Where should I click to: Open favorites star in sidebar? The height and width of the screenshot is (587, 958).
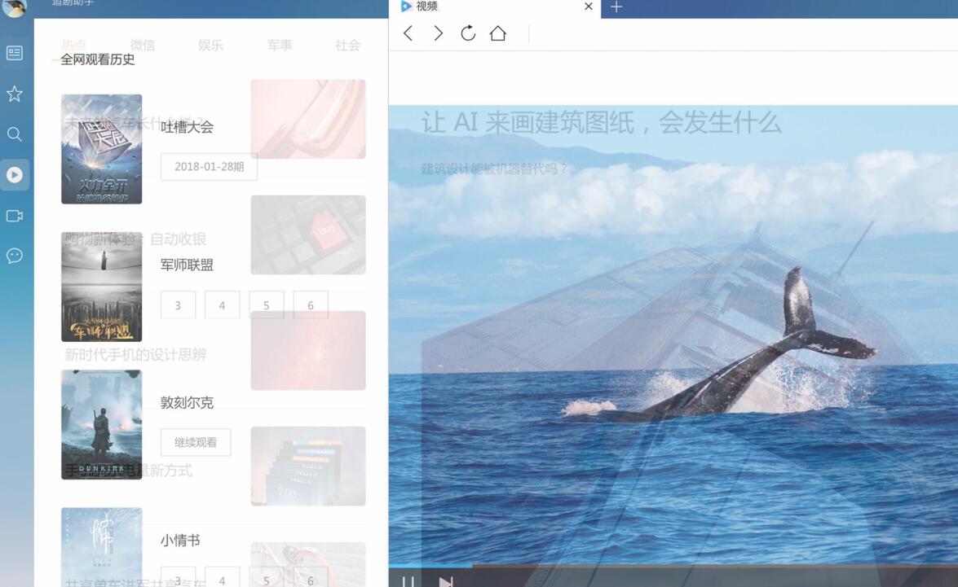[x=15, y=94]
